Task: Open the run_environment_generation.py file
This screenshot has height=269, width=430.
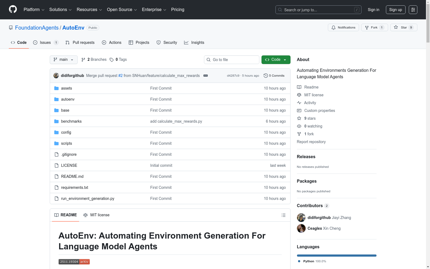Action: tap(88, 199)
